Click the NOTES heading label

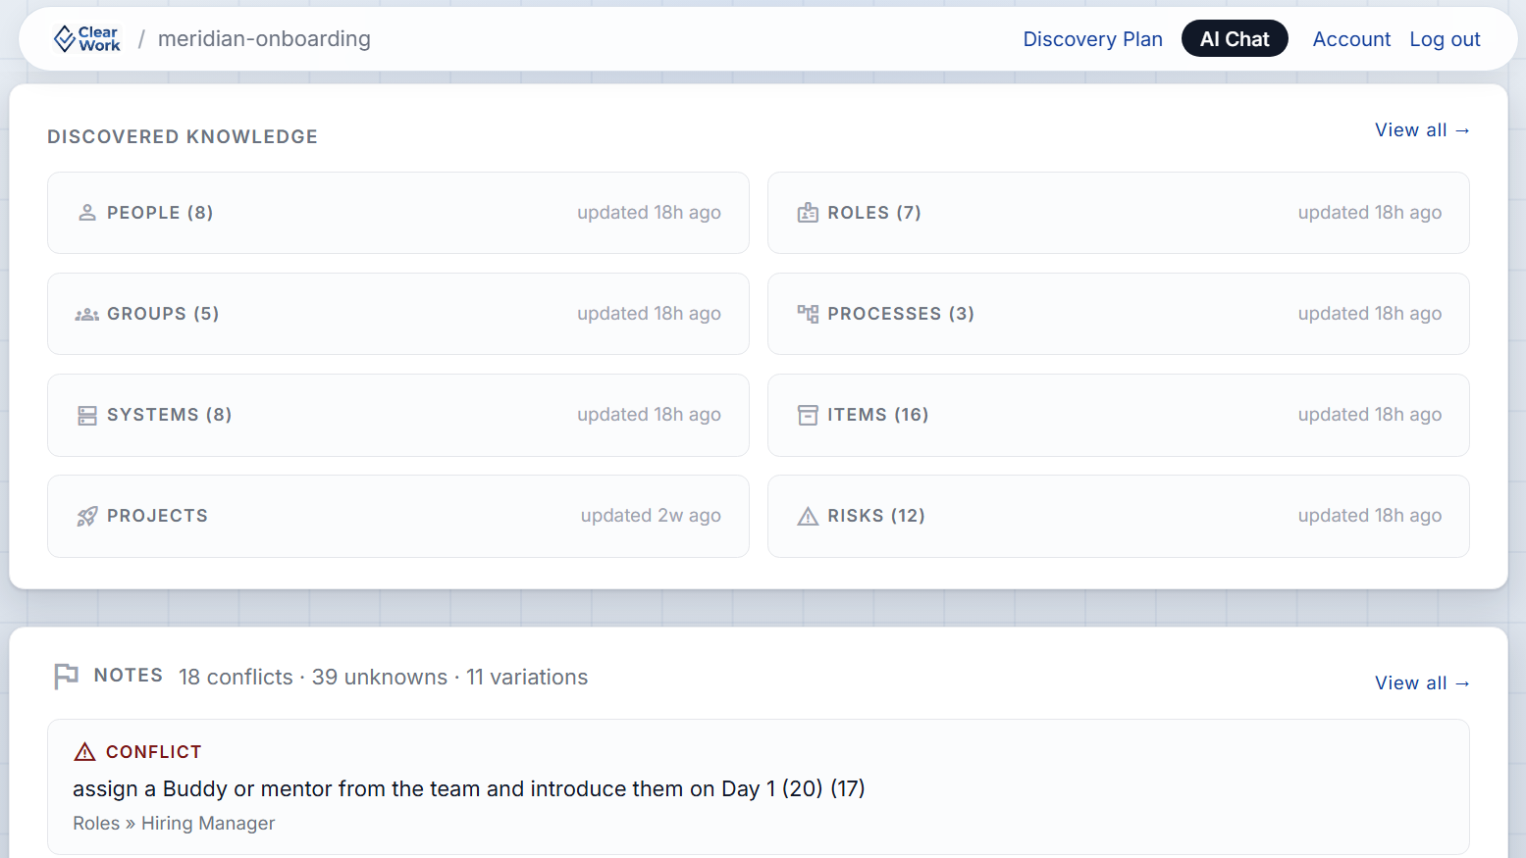(129, 676)
